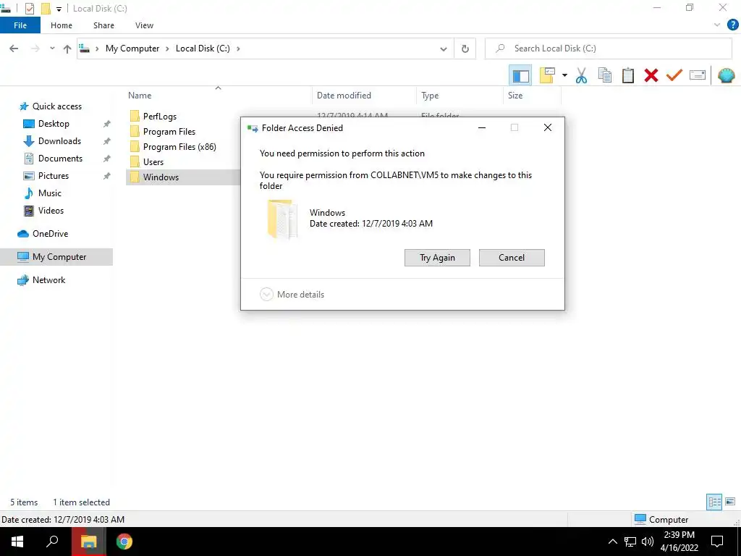Switch to the Share ribbon tab
Viewport: 741px width, 556px height.
pyautogui.click(x=103, y=25)
